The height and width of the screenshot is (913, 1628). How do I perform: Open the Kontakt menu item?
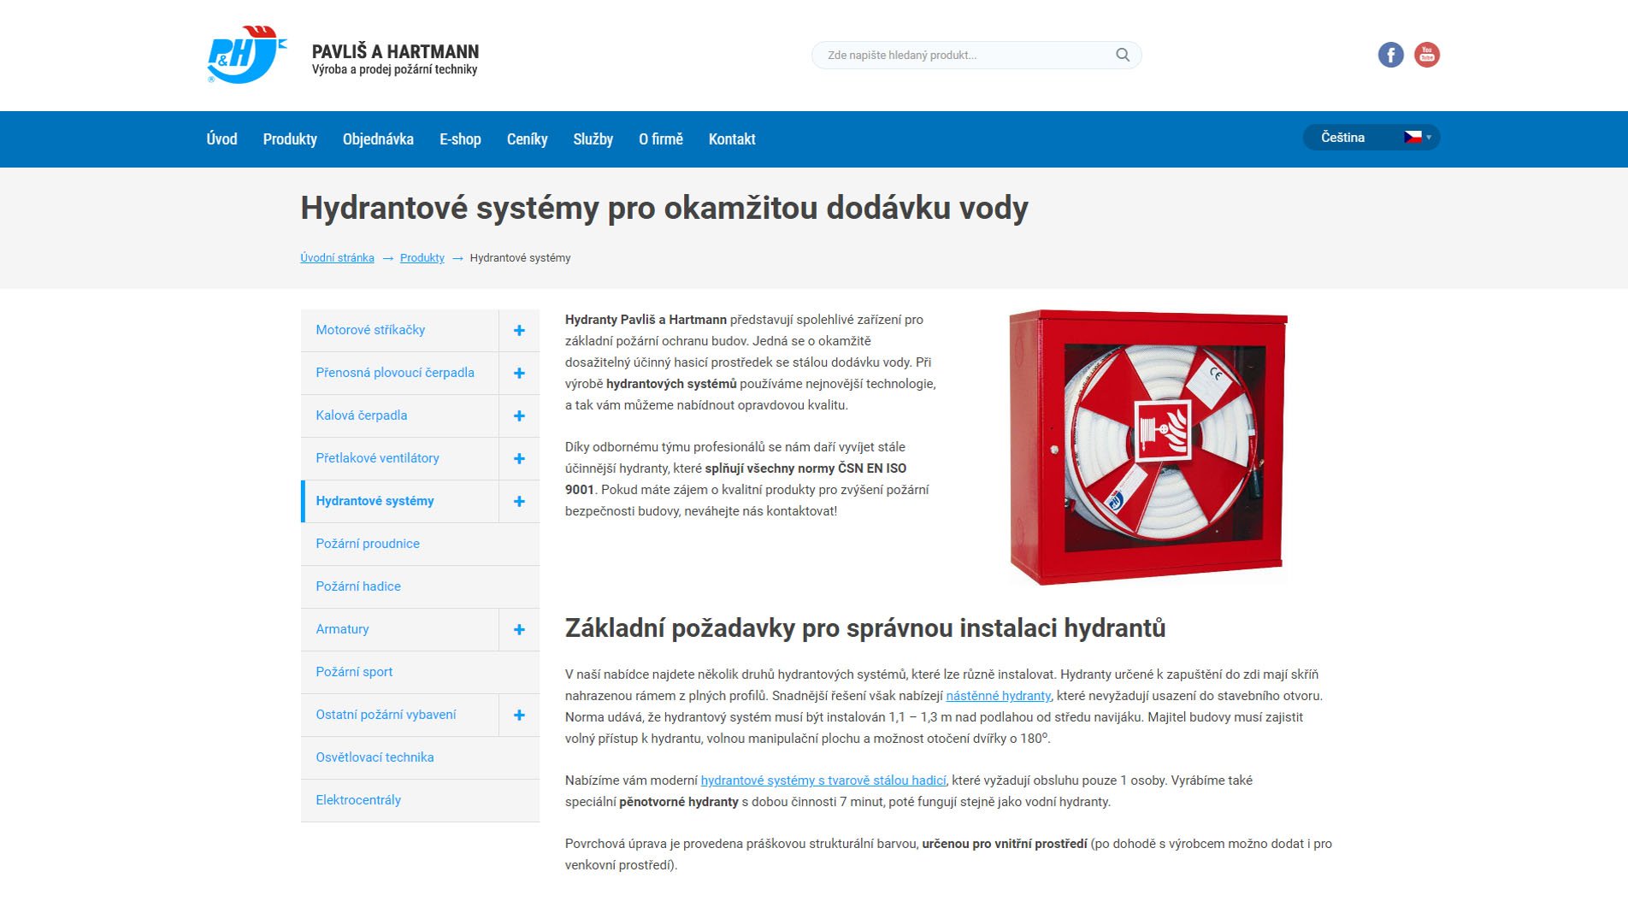(x=732, y=138)
